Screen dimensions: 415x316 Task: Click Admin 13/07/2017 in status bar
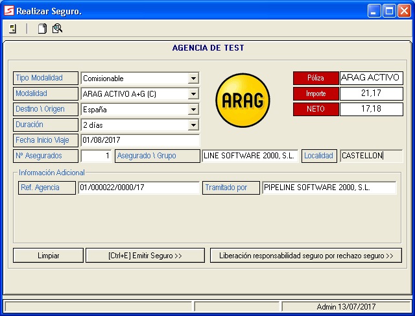(346, 307)
